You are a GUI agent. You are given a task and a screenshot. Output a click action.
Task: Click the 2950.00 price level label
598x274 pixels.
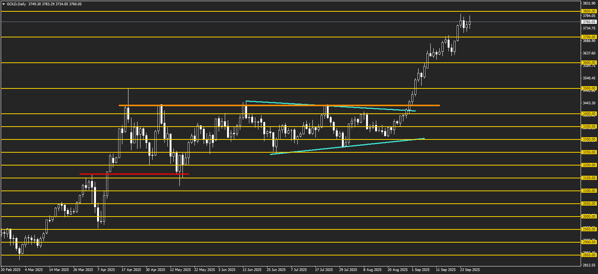click(x=589, y=229)
